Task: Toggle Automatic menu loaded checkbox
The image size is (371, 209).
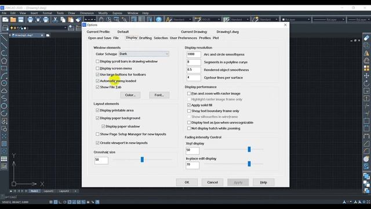Action: pos(97,81)
